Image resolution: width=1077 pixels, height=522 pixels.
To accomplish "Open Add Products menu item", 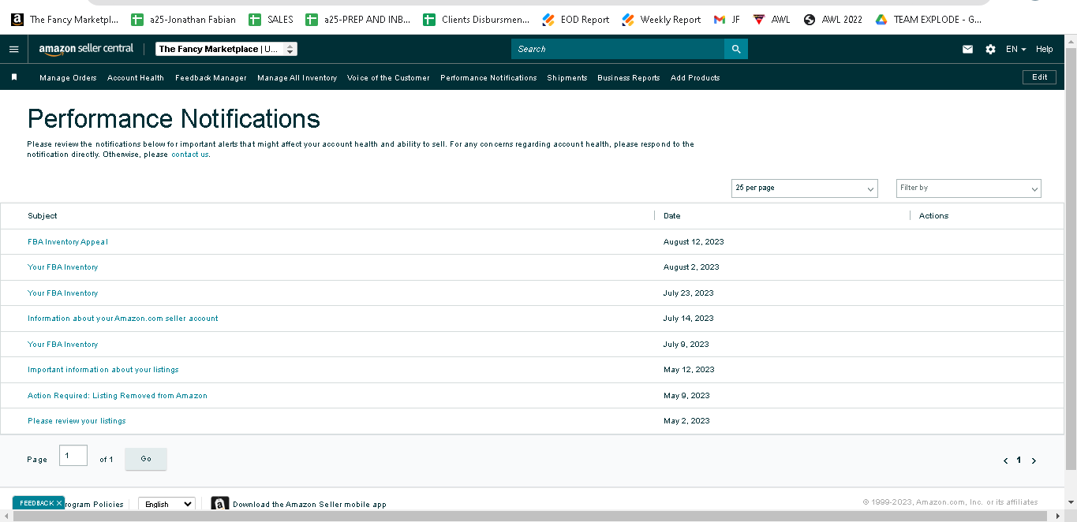I will point(695,78).
